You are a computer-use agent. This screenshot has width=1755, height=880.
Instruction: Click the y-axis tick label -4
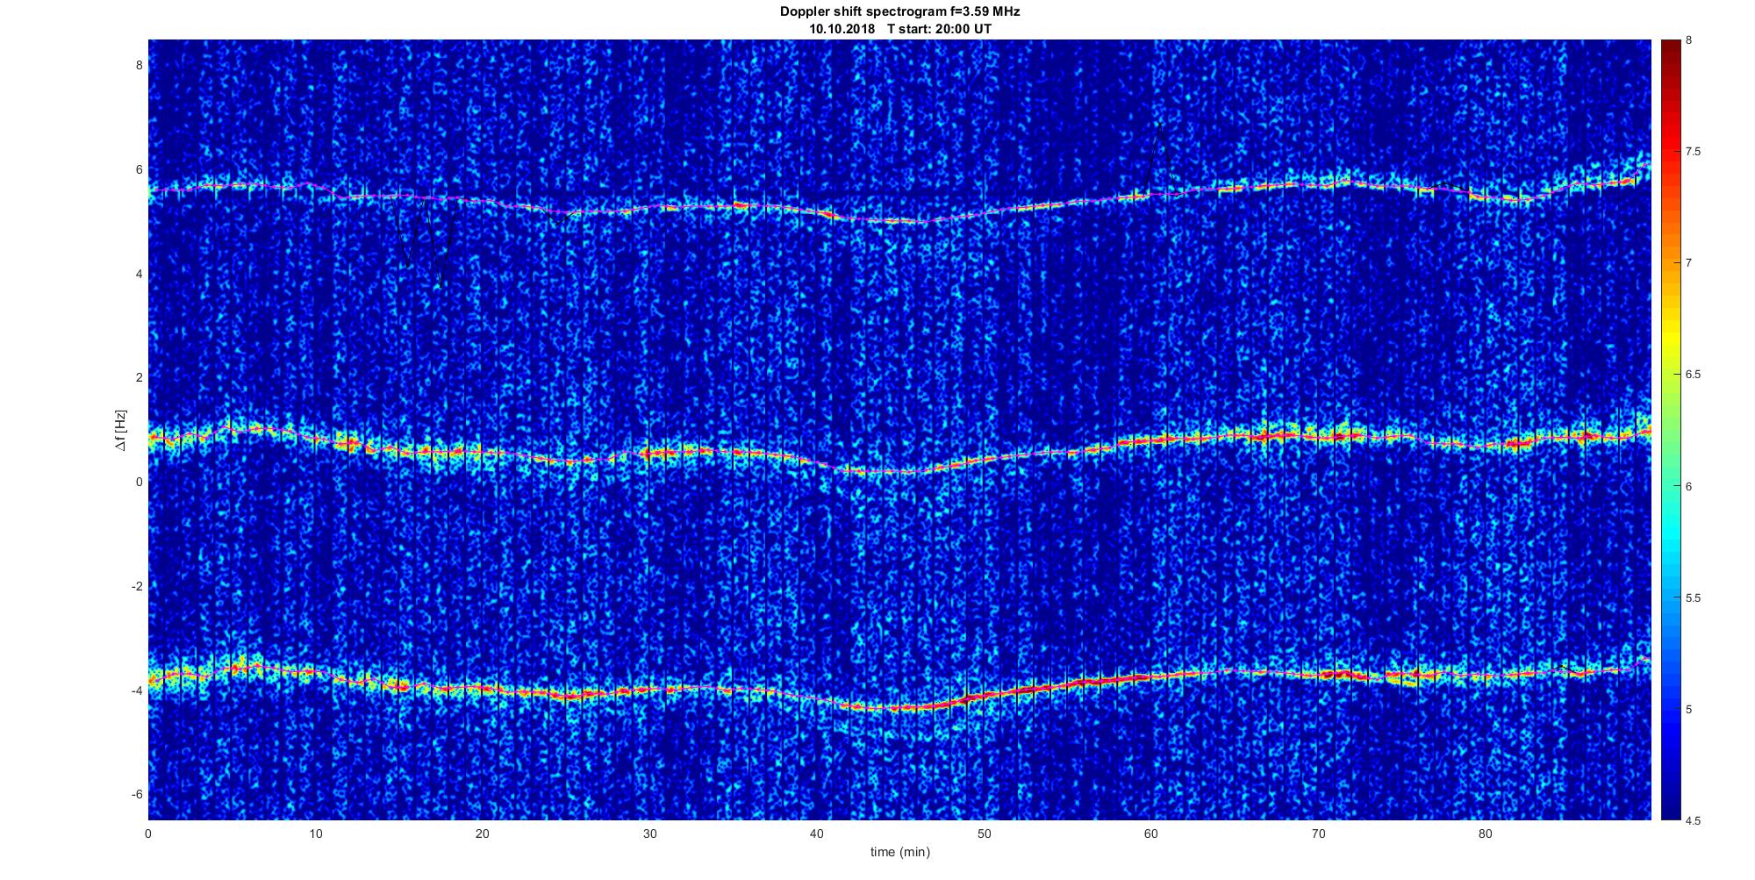click(137, 690)
